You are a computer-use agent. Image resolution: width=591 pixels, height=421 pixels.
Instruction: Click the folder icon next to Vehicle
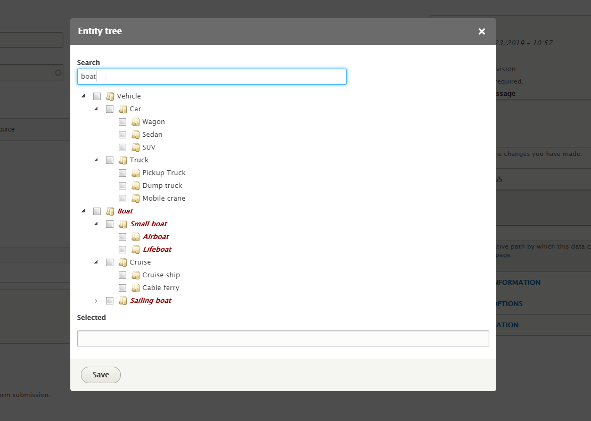click(110, 96)
